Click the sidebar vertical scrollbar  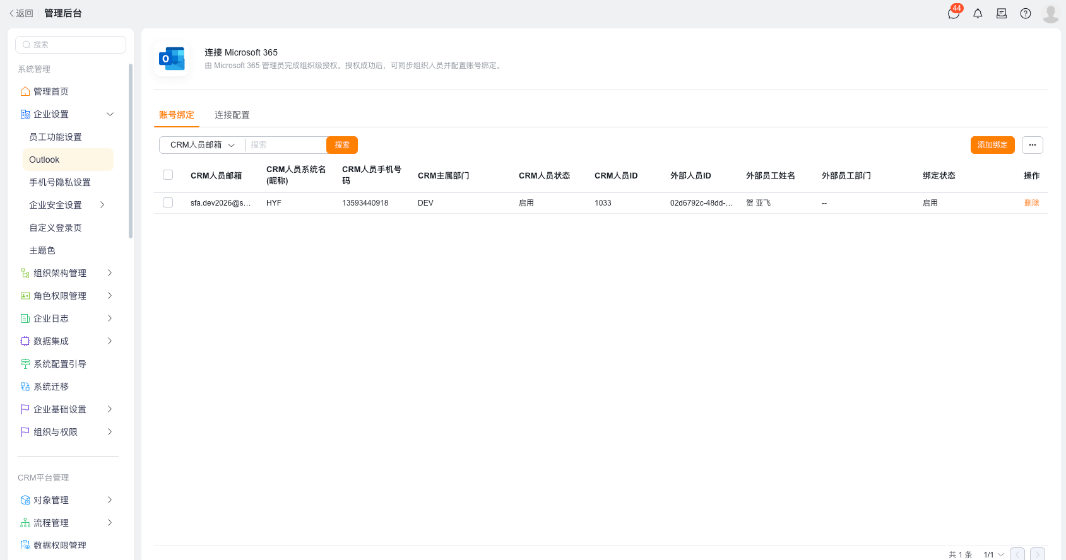pyautogui.click(x=131, y=151)
